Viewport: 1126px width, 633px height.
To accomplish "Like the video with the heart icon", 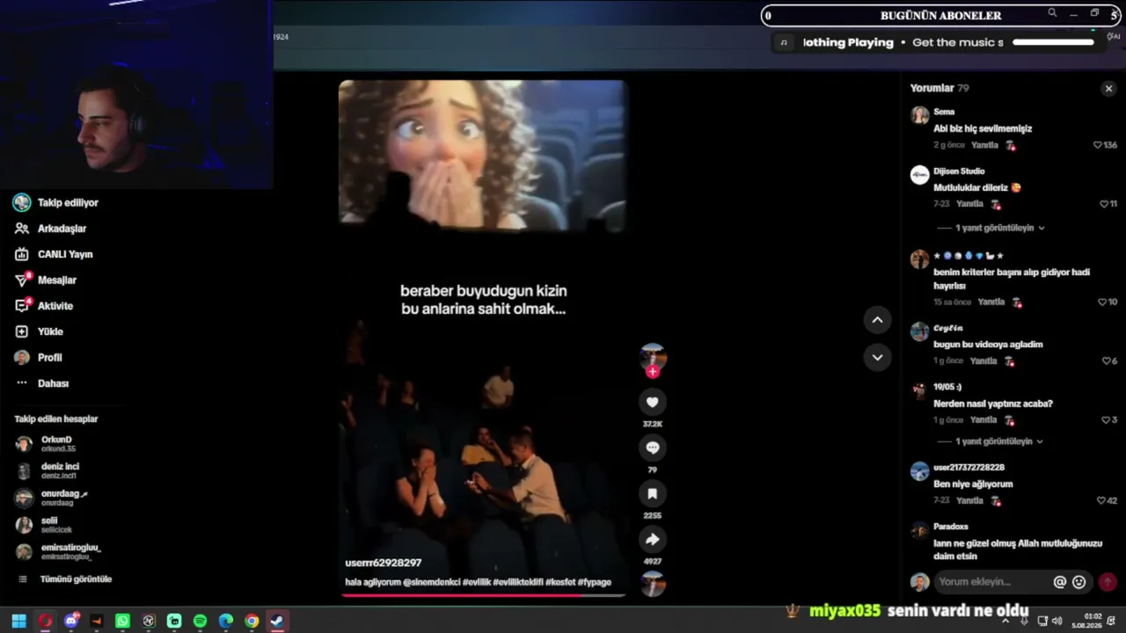I will point(652,403).
